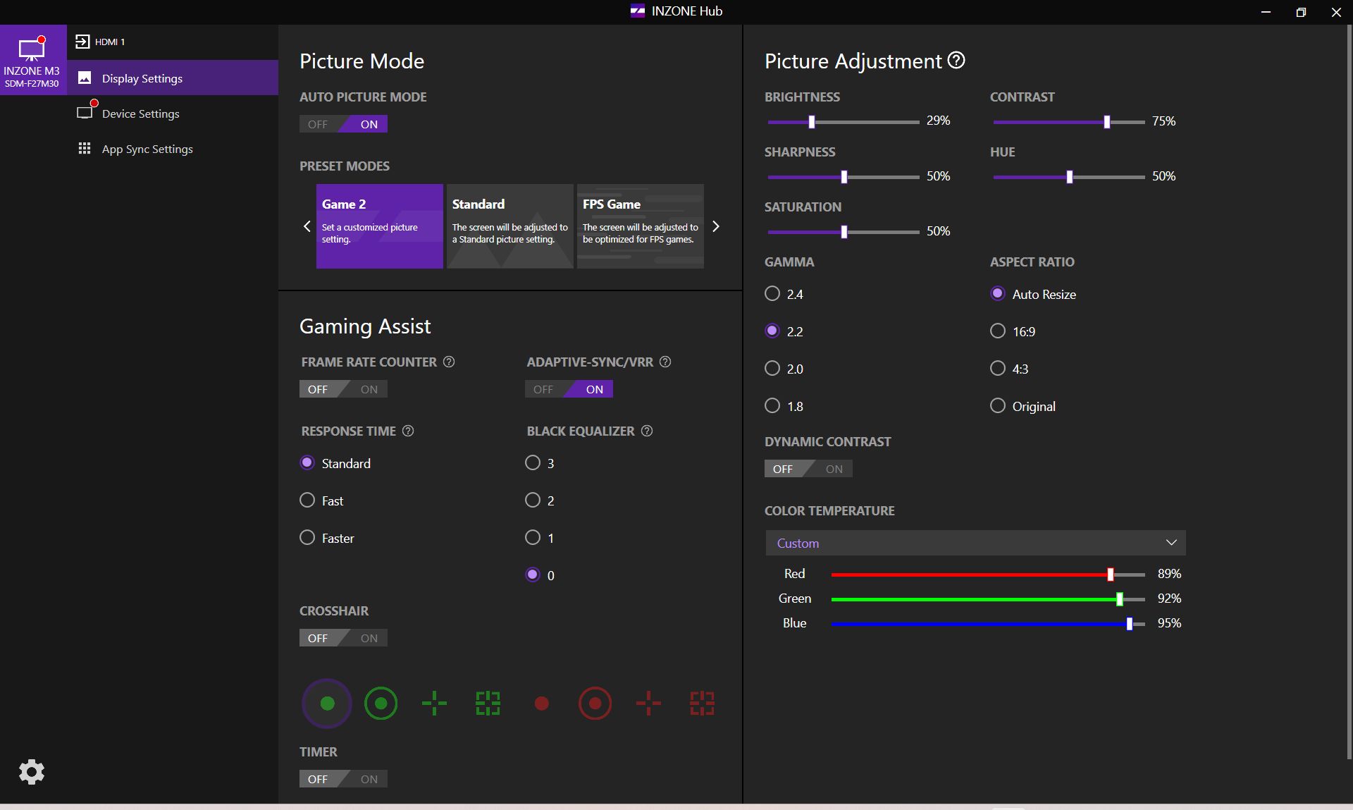This screenshot has width=1353, height=810.
Task: Select Fast response time
Action: pyautogui.click(x=307, y=500)
